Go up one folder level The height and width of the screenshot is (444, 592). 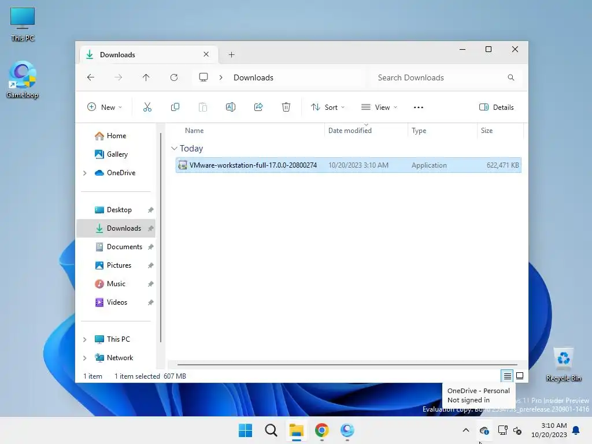pos(146,77)
